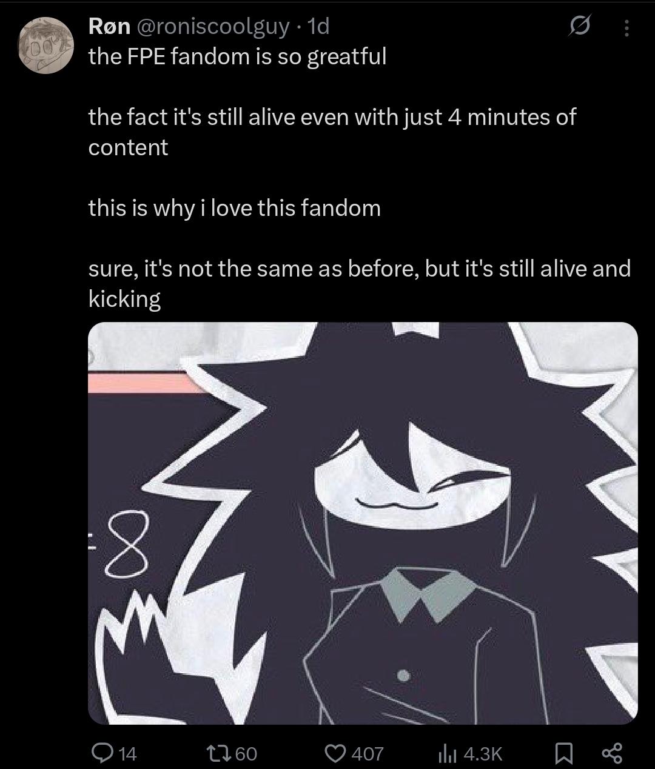Like the post with the heart icon

coord(336,753)
